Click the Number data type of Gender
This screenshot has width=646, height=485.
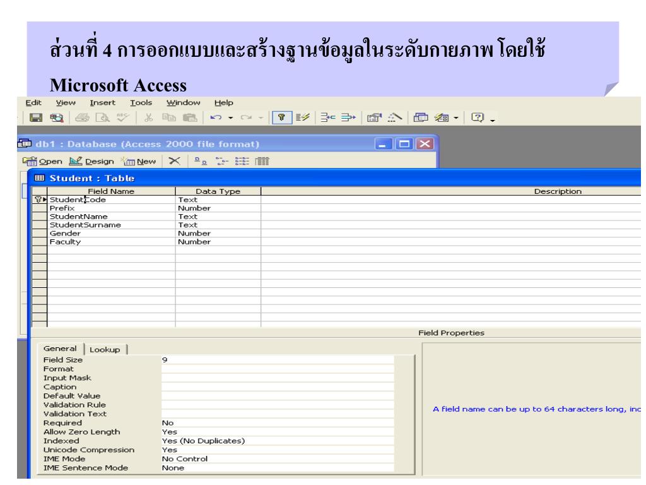(218, 234)
